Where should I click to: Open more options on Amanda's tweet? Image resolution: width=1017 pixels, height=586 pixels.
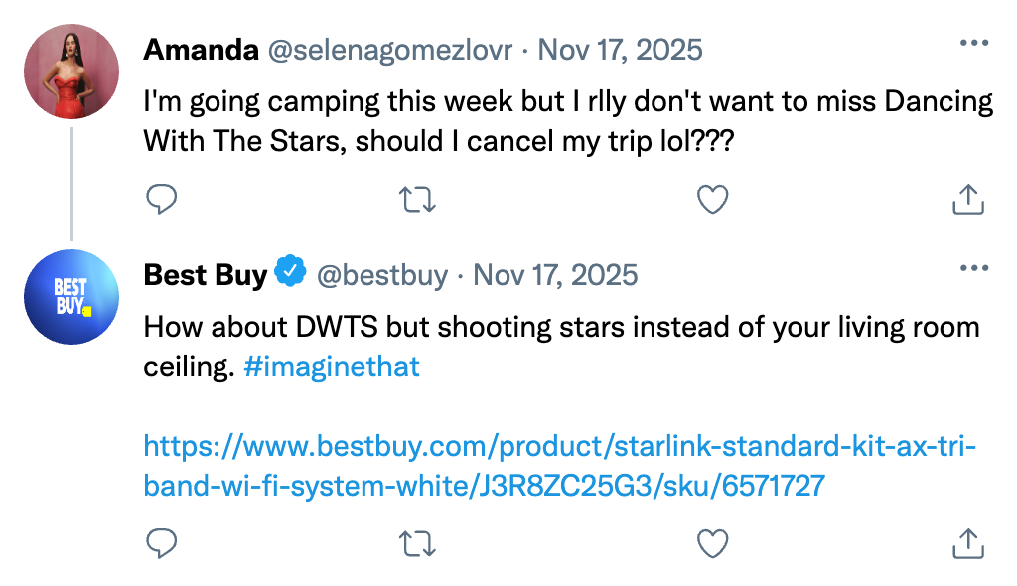coord(973,45)
